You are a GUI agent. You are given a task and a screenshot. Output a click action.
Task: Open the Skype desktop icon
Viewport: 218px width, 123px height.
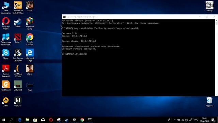[6, 54]
